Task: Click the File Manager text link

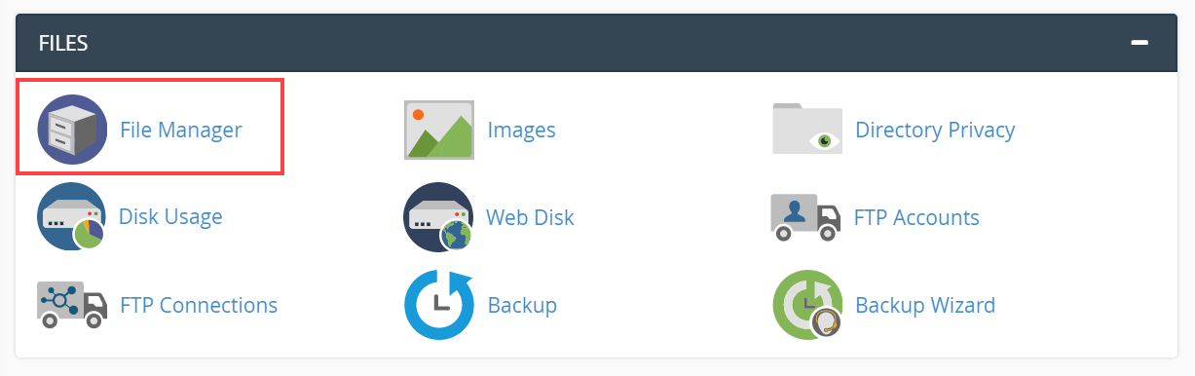Action: click(x=181, y=130)
